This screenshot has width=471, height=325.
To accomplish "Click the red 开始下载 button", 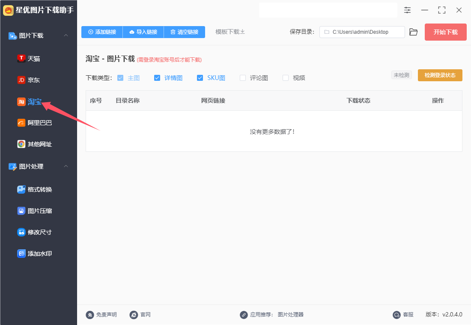I will pos(445,32).
